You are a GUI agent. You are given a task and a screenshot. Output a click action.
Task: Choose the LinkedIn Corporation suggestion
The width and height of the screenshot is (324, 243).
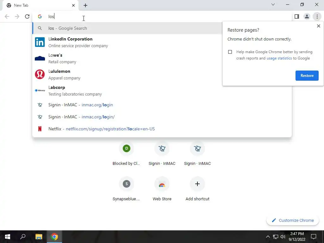(127, 42)
